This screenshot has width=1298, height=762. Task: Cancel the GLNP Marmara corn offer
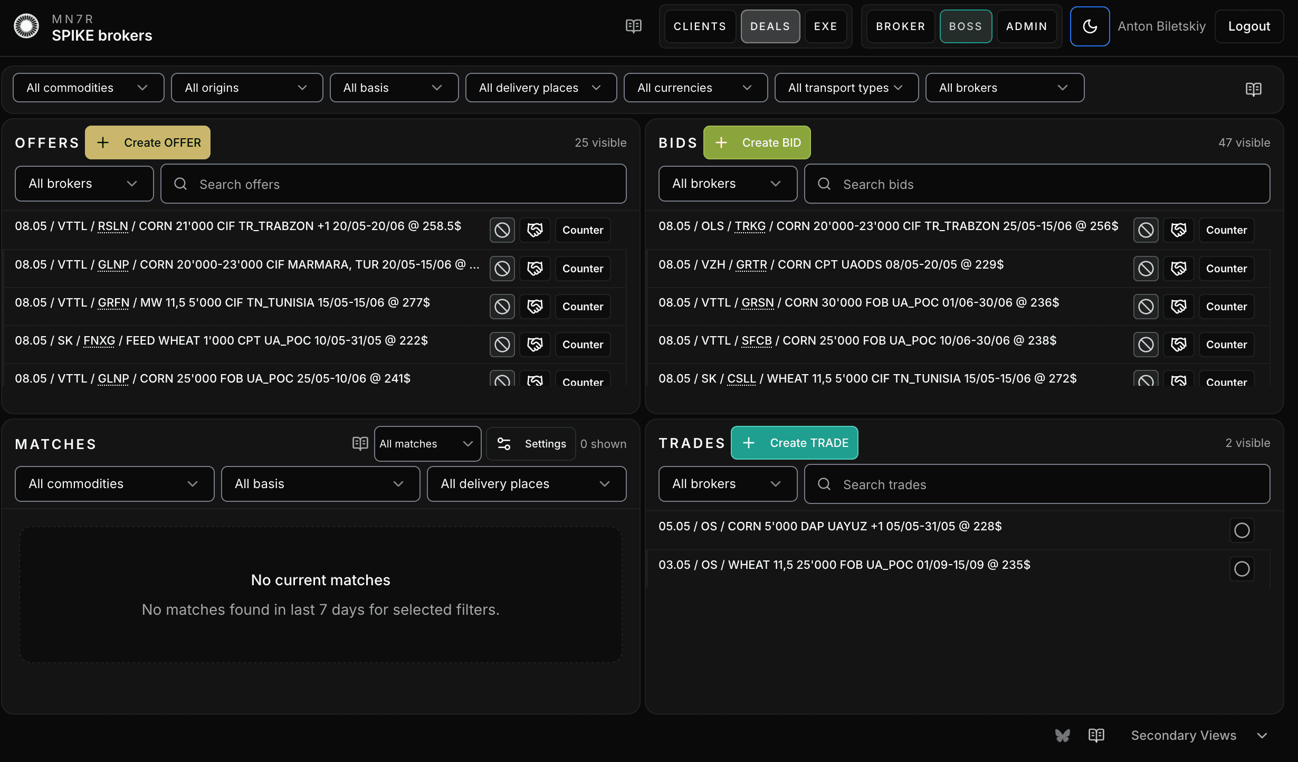pyautogui.click(x=502, y=269)
